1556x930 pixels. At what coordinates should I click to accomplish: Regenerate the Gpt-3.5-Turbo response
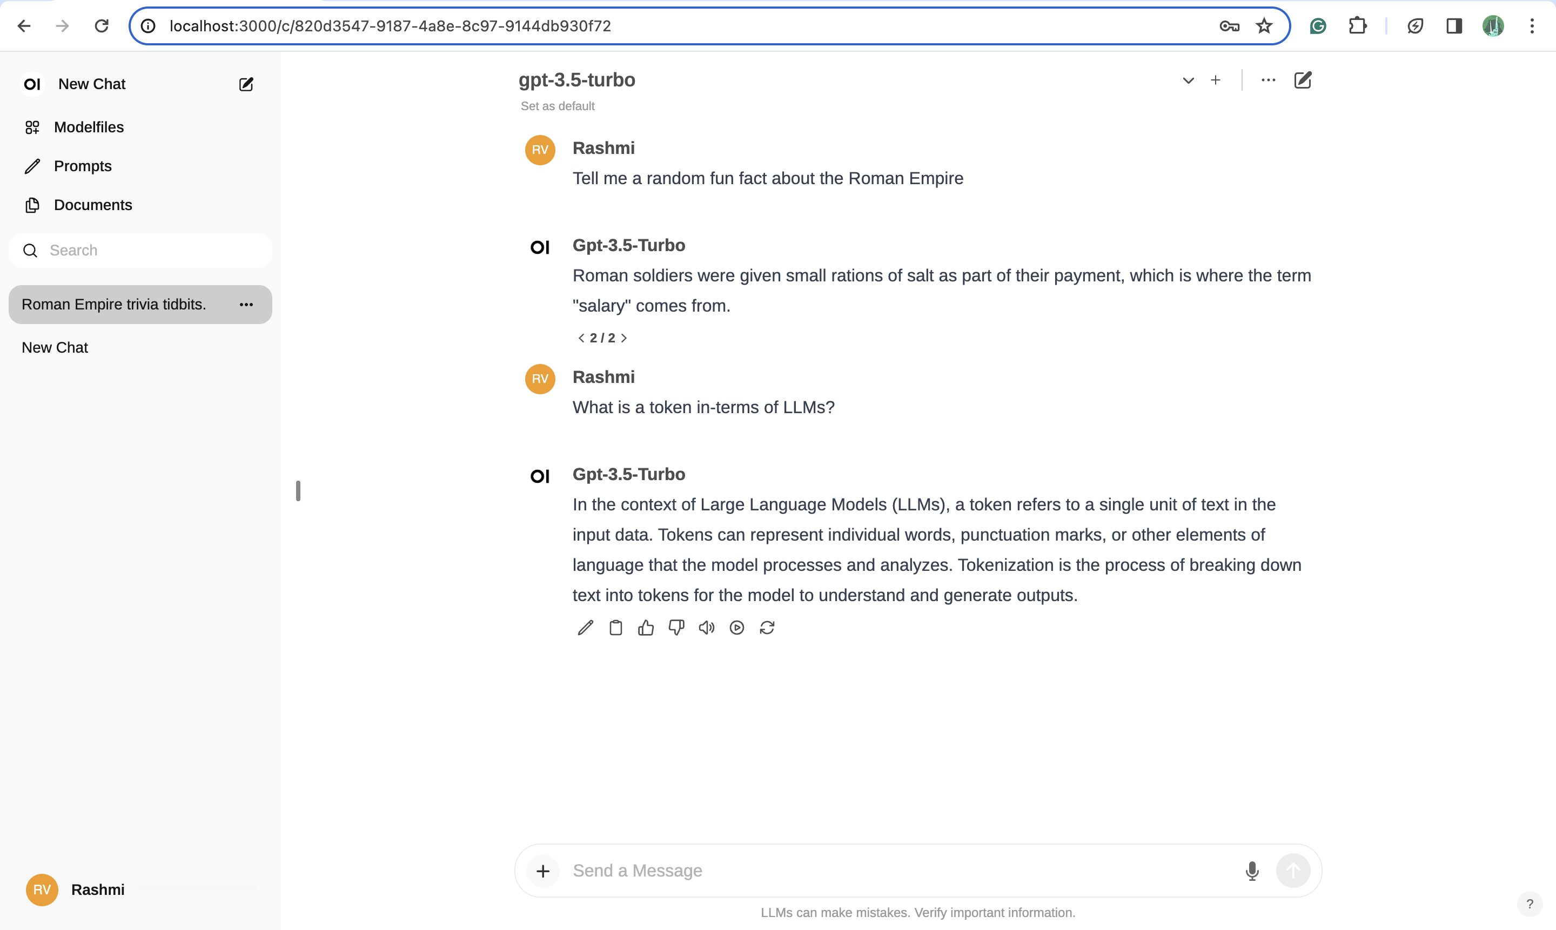[767, 628]
